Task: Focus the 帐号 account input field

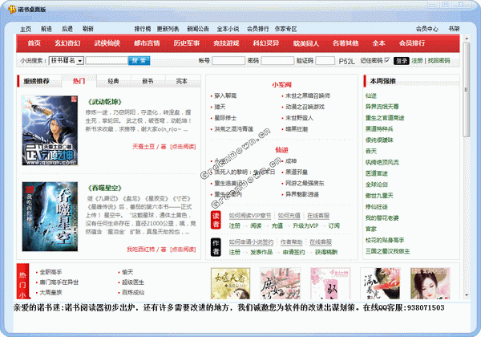Action: 228,60
